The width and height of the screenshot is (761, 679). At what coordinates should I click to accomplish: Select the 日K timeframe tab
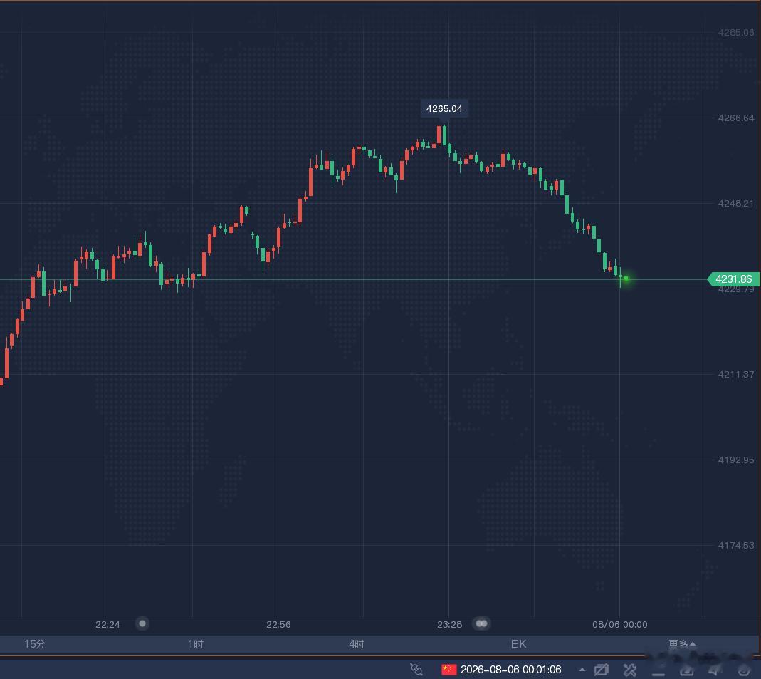click(518, 644)
